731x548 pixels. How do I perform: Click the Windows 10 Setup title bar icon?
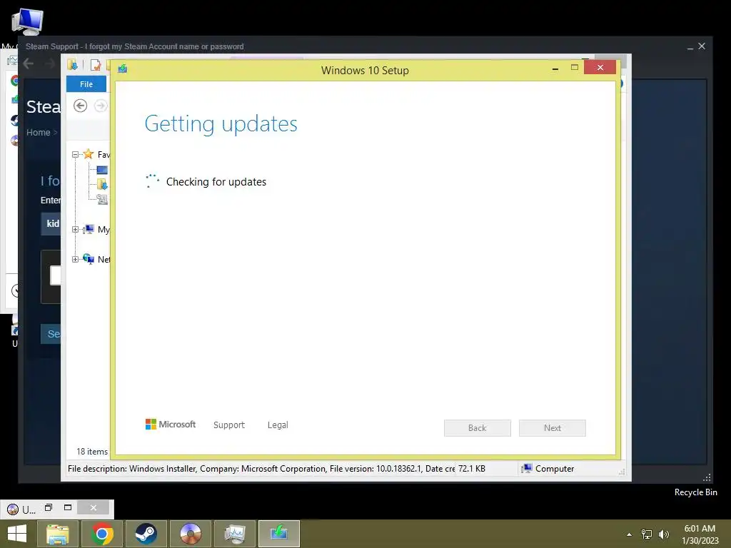click(x=123, y=69)
